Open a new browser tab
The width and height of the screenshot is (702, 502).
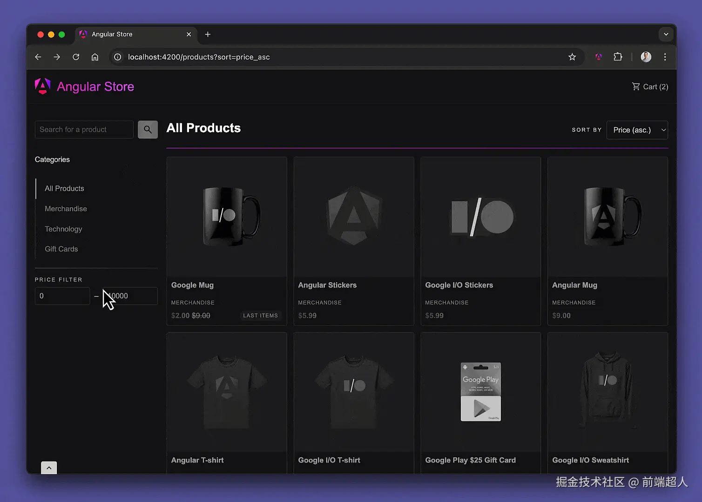(208, 34)
